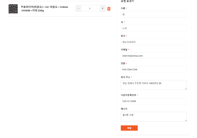Grab the 회사 주소 textarea resize handle
The image size is (197, 138).
tap(186, 89)
